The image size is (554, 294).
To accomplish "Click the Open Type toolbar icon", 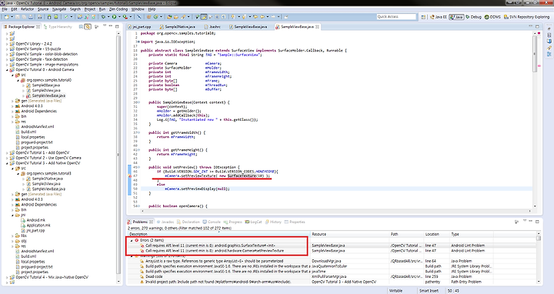I will (x=169, y=17).
